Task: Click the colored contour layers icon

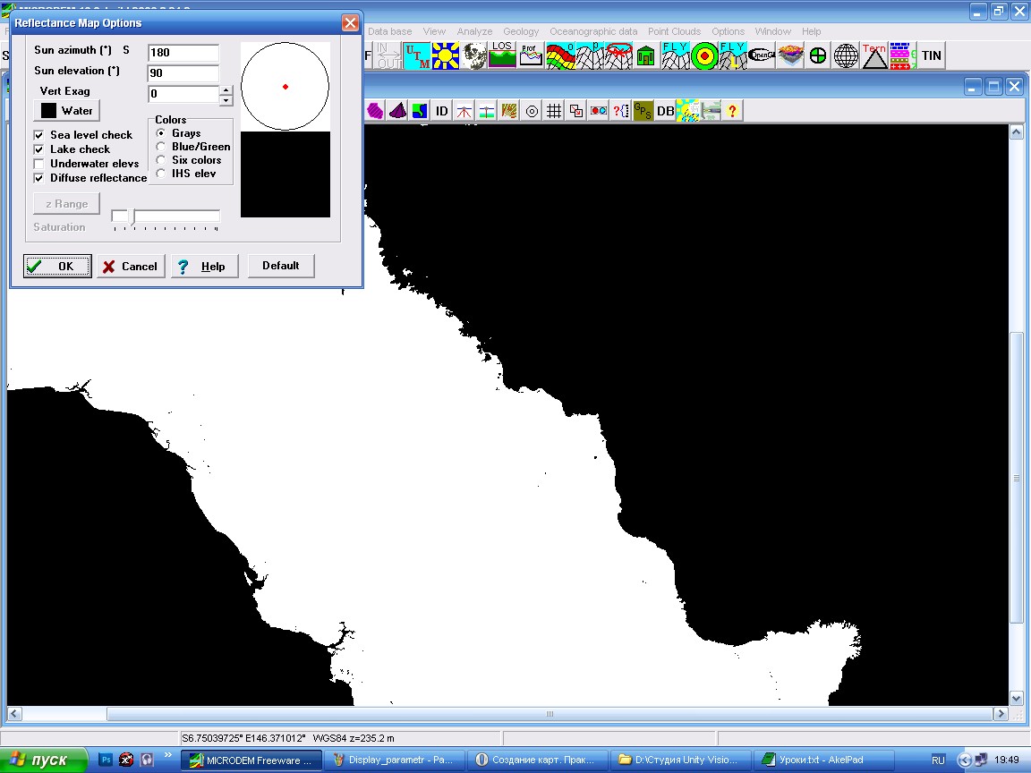Action: (x=559, y=55)
